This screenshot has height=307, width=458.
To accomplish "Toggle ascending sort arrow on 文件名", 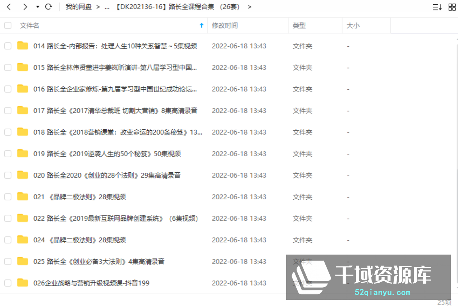I will (202, 25).
